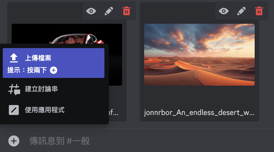Click the plus button beside message box
274x152 pixels.
[14, 141]
